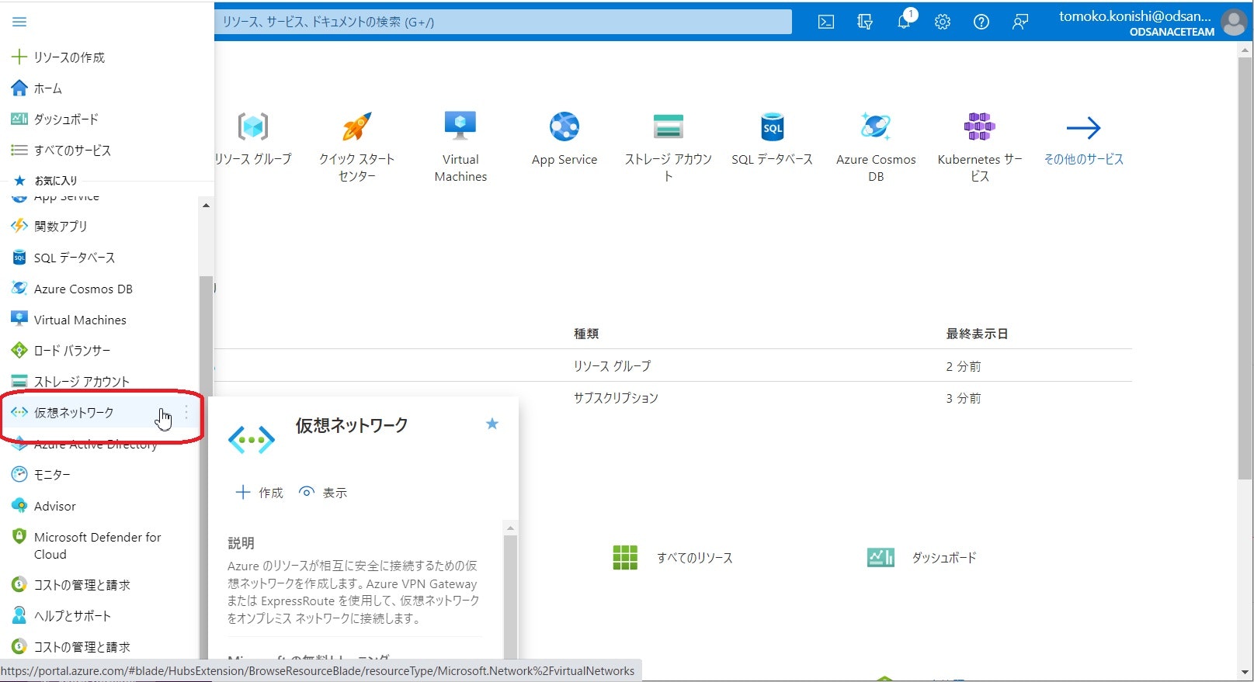The width and height of the screenshot is (1254, 682).
Task: Toggle favorite star on 仮想ネットワーク card
Action: tap(492, 424)
